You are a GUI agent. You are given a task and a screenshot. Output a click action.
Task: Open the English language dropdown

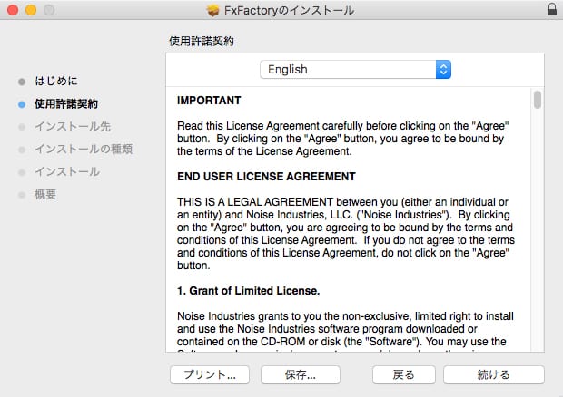pos(355,69)
